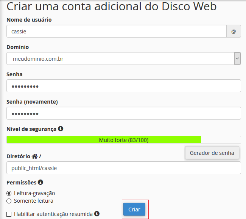Click the Nome de usuário label text

tap(29, 20)
